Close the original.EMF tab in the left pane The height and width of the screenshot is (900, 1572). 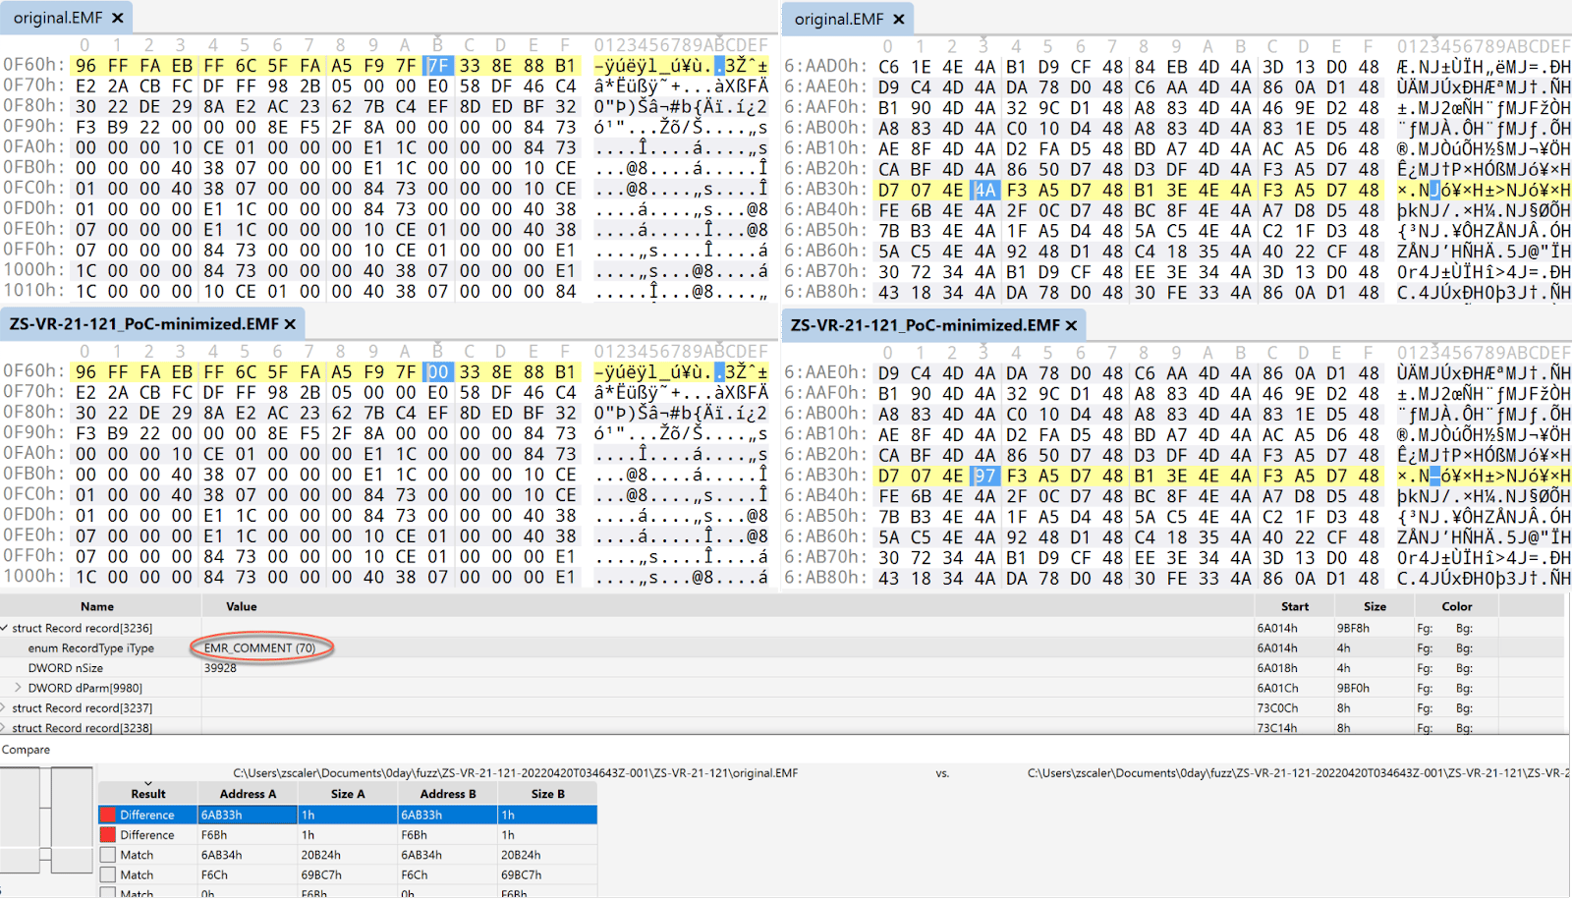coord(118,18)
